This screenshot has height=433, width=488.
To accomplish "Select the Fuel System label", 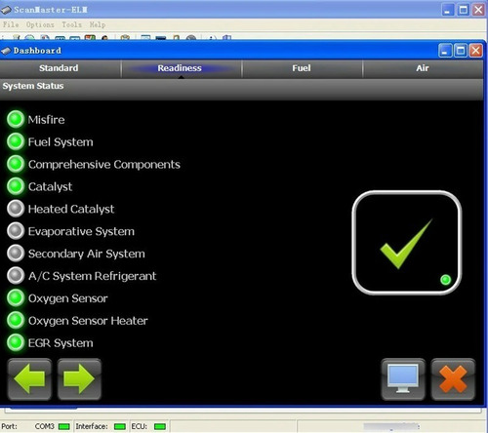I will click(x=61, y=142).
